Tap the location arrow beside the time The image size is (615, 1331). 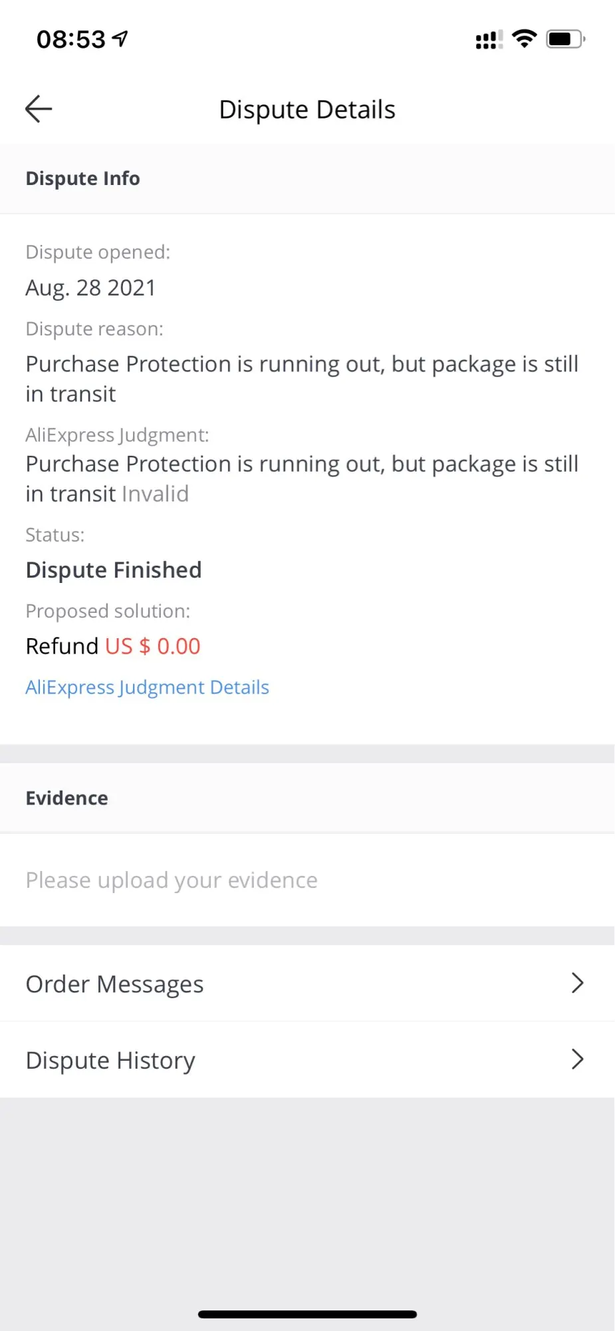120,39
